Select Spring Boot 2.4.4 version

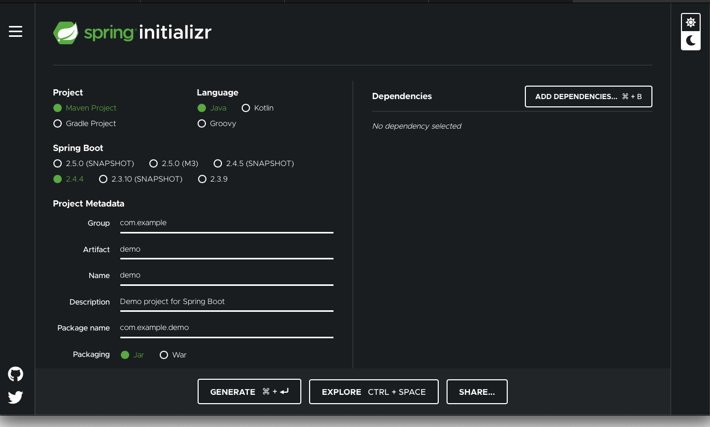(x=68, y=179)
